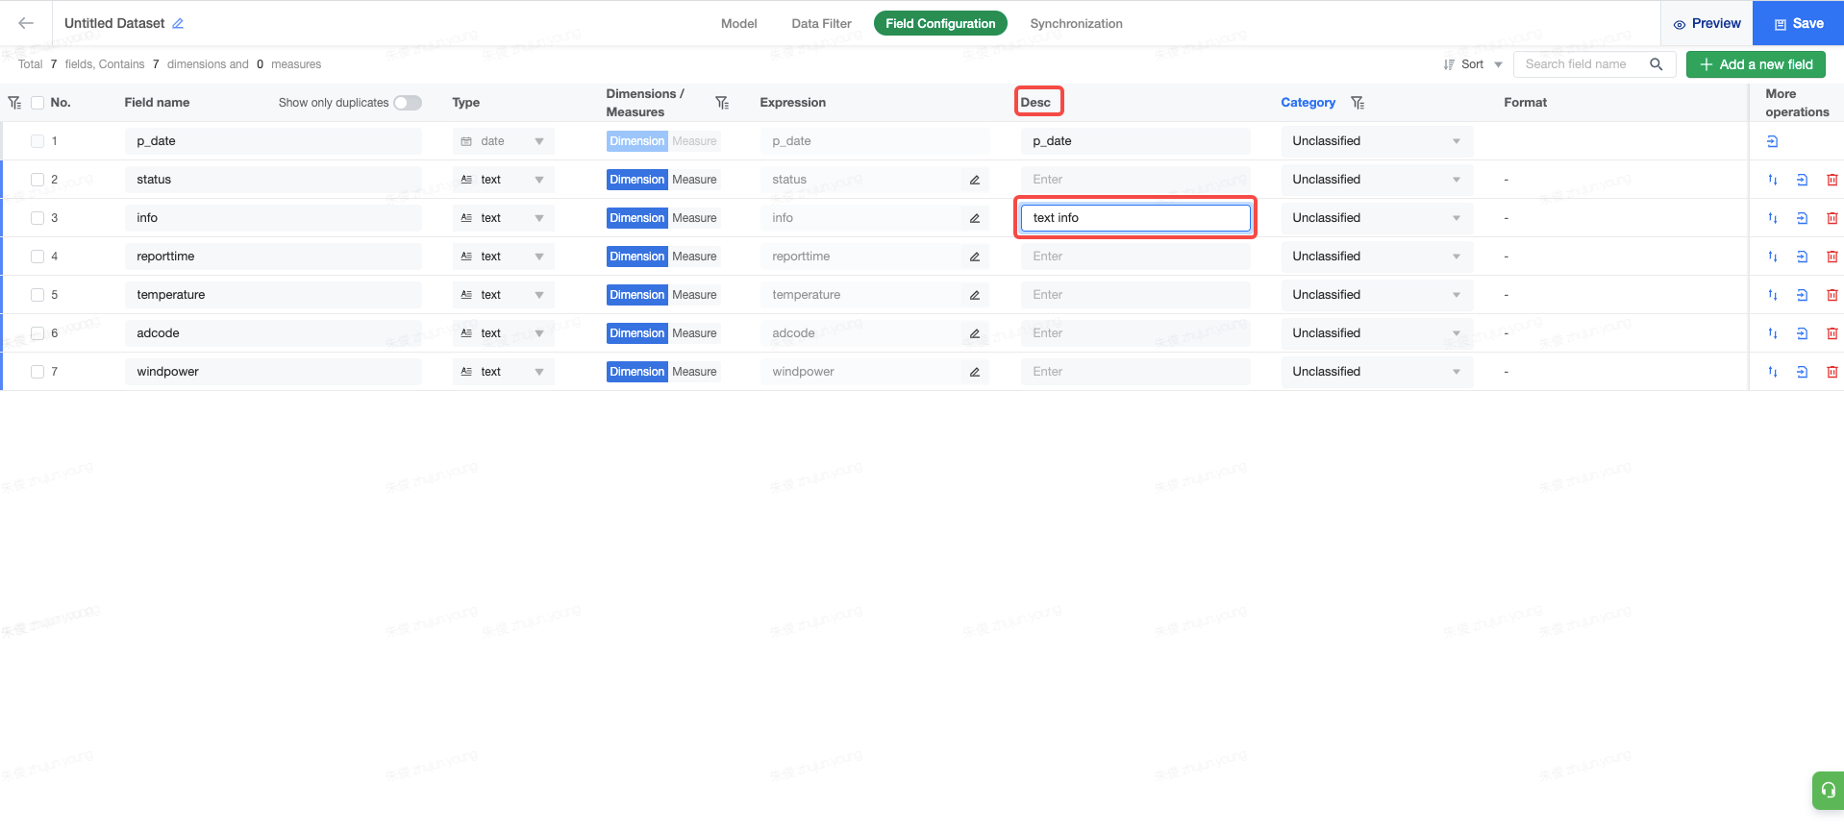Check the checkbox for row 2 status
This screenshot has width=1844, height=832.
tap(37, 180)
